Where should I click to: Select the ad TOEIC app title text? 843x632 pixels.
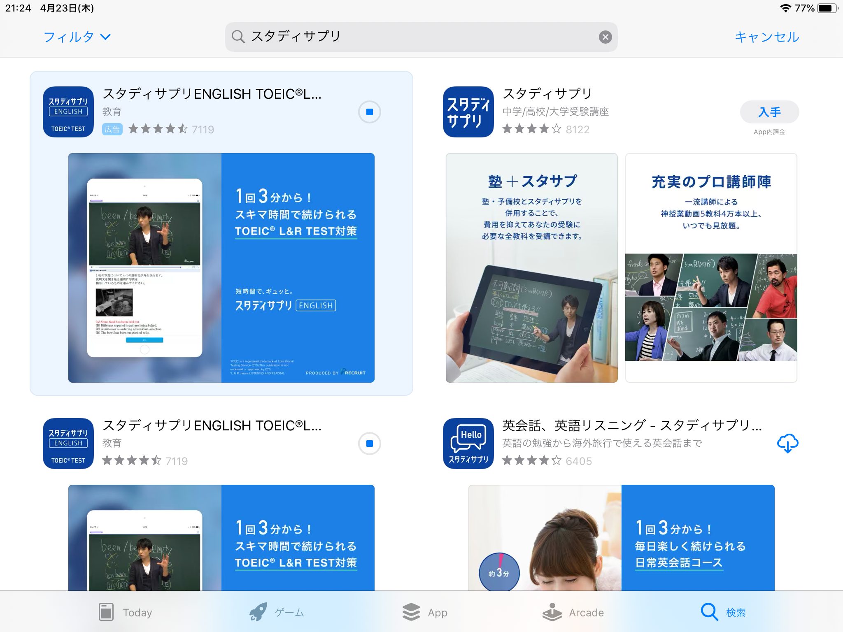(212, 94)
